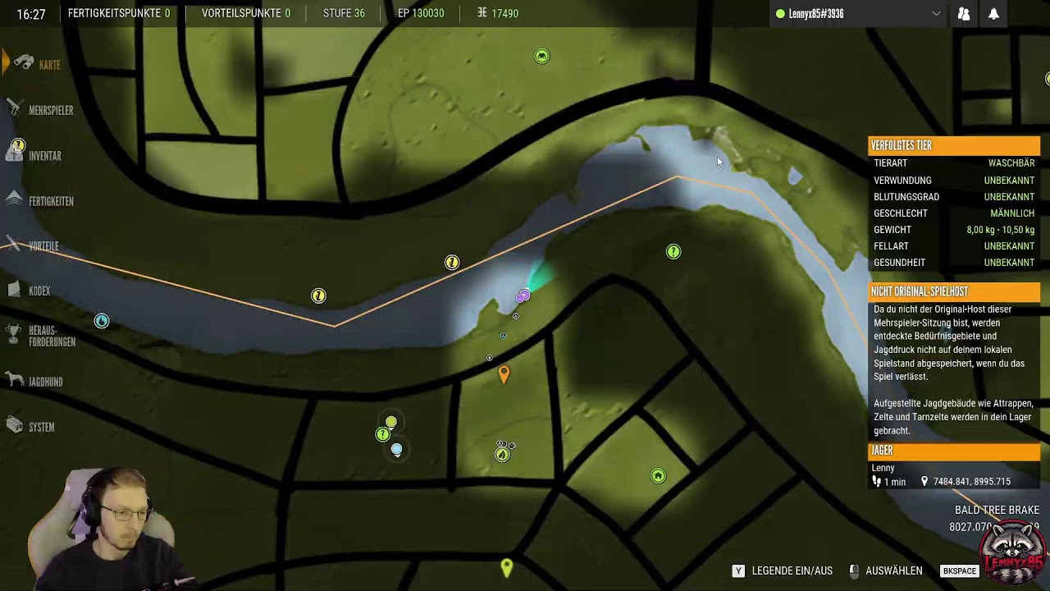Click the Mehrspieler rifle icon
Image resolution: width=1050 pixels, height=591 pixels.
coord(15,108)
